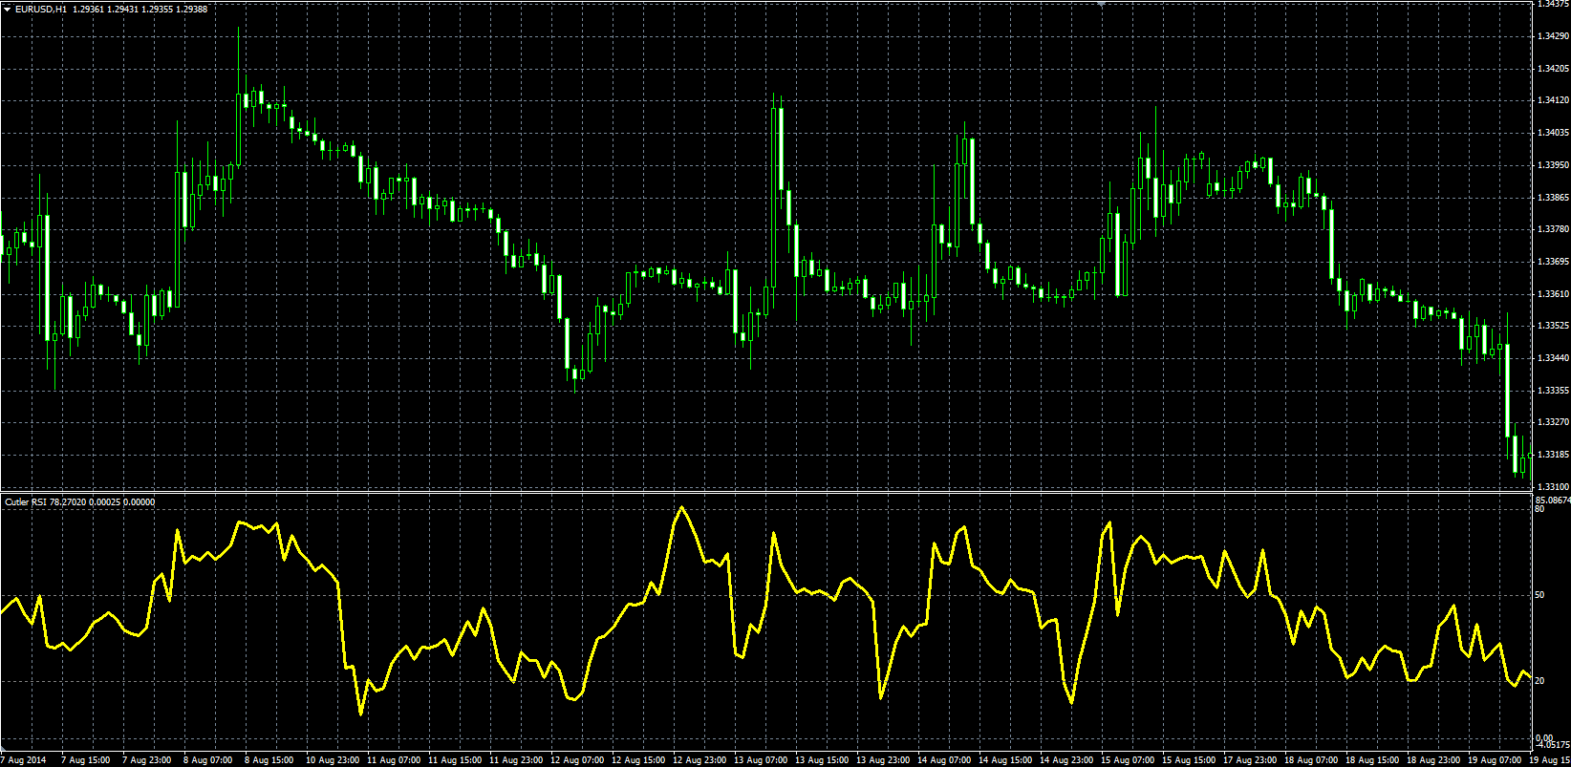Click the 13 Aug 15:00 time label
This screenshot has width=1571, height=767.
822,760
